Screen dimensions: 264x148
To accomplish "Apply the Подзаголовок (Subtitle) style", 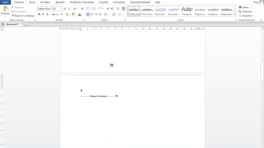I will click(200, 12).
